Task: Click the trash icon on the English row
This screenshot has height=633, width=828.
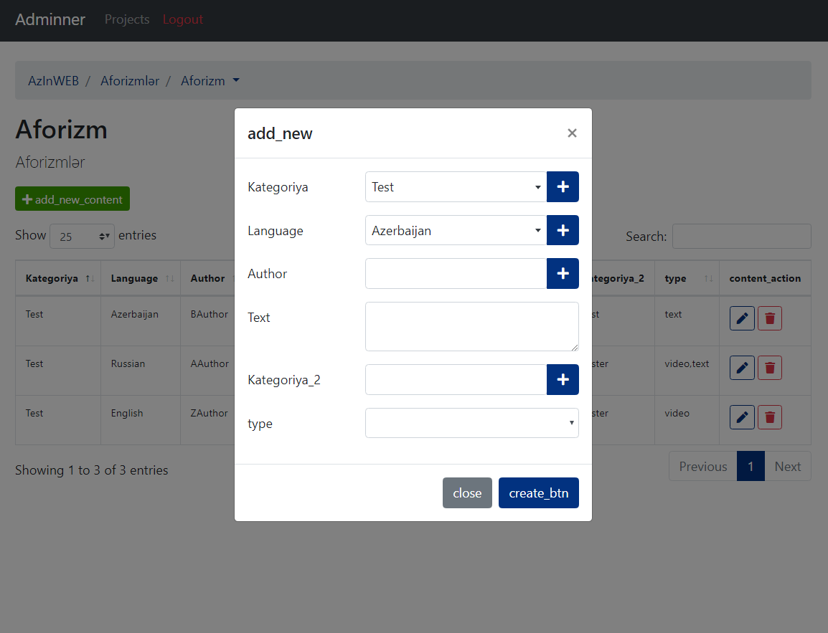Action: pos(769,417)
